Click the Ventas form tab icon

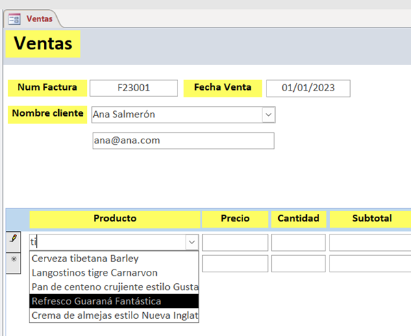[x=14, y=19]
